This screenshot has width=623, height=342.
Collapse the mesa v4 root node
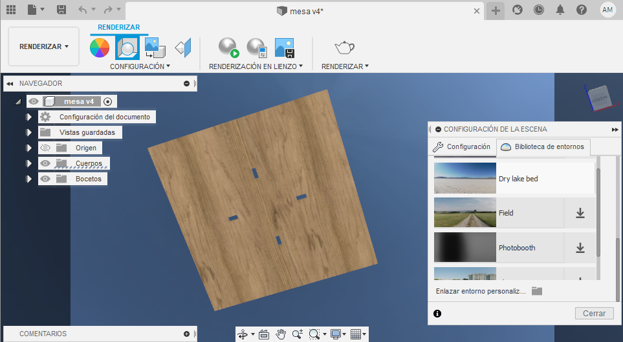click(x=18, y=102)
